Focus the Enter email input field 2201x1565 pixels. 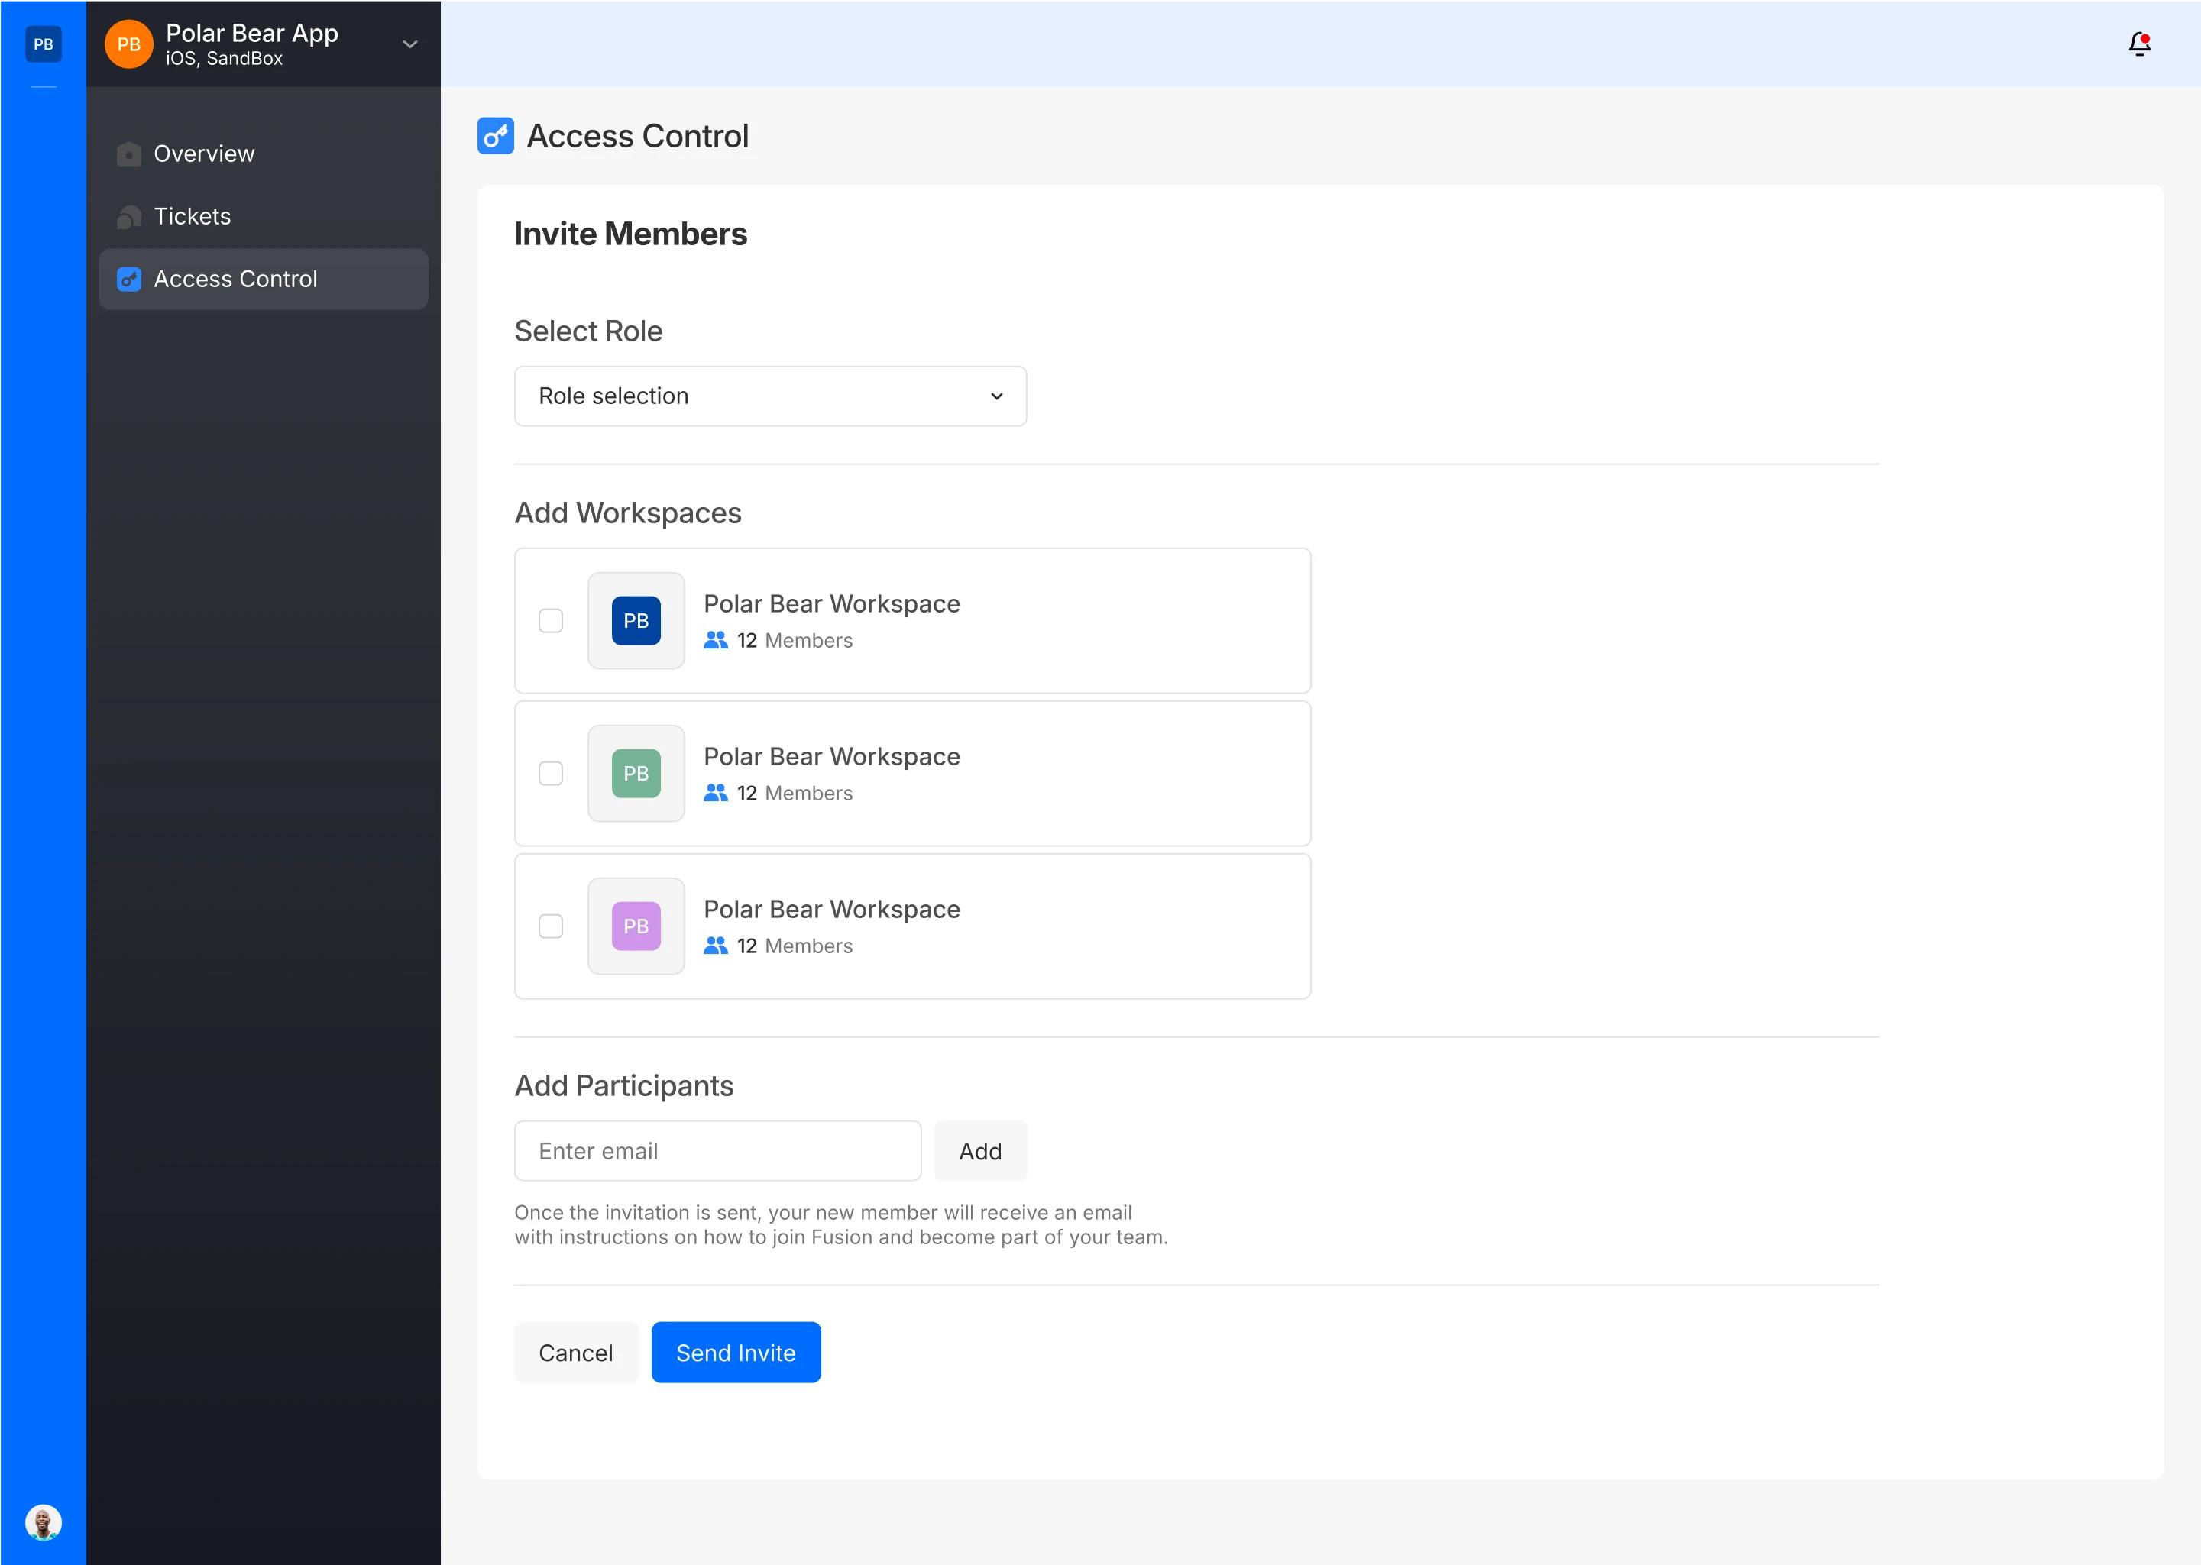pos(717,1150)
